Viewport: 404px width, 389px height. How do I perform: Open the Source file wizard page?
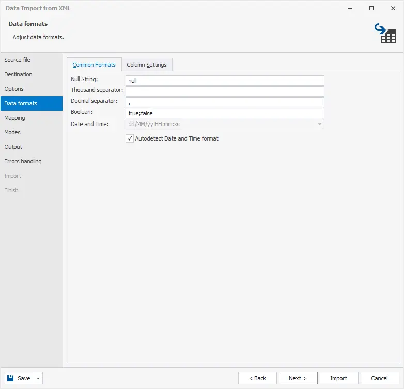click(18, 60)
